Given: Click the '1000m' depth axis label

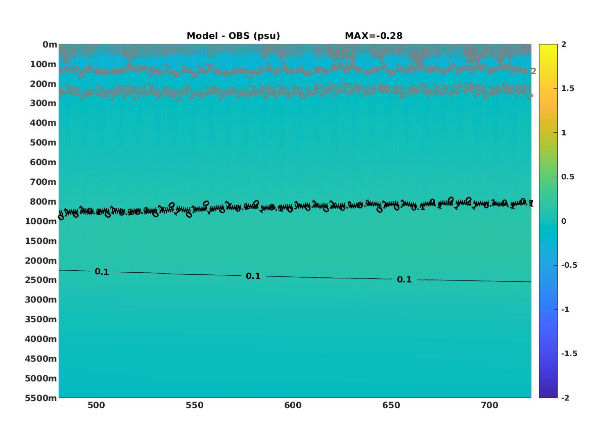Looking at the screenshot, I should tap(41, 221).
